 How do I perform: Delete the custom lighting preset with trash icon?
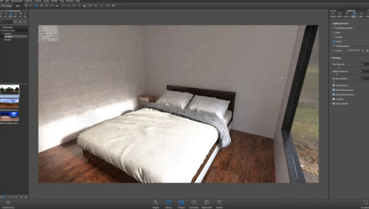pos(367,51)
